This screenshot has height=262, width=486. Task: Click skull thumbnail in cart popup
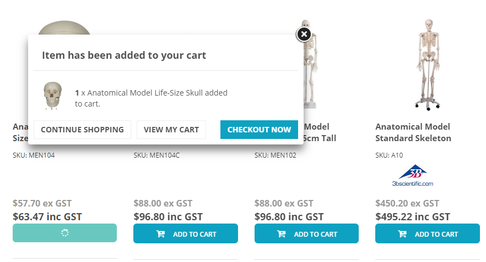pyautogui.click(x=53, y=96)
